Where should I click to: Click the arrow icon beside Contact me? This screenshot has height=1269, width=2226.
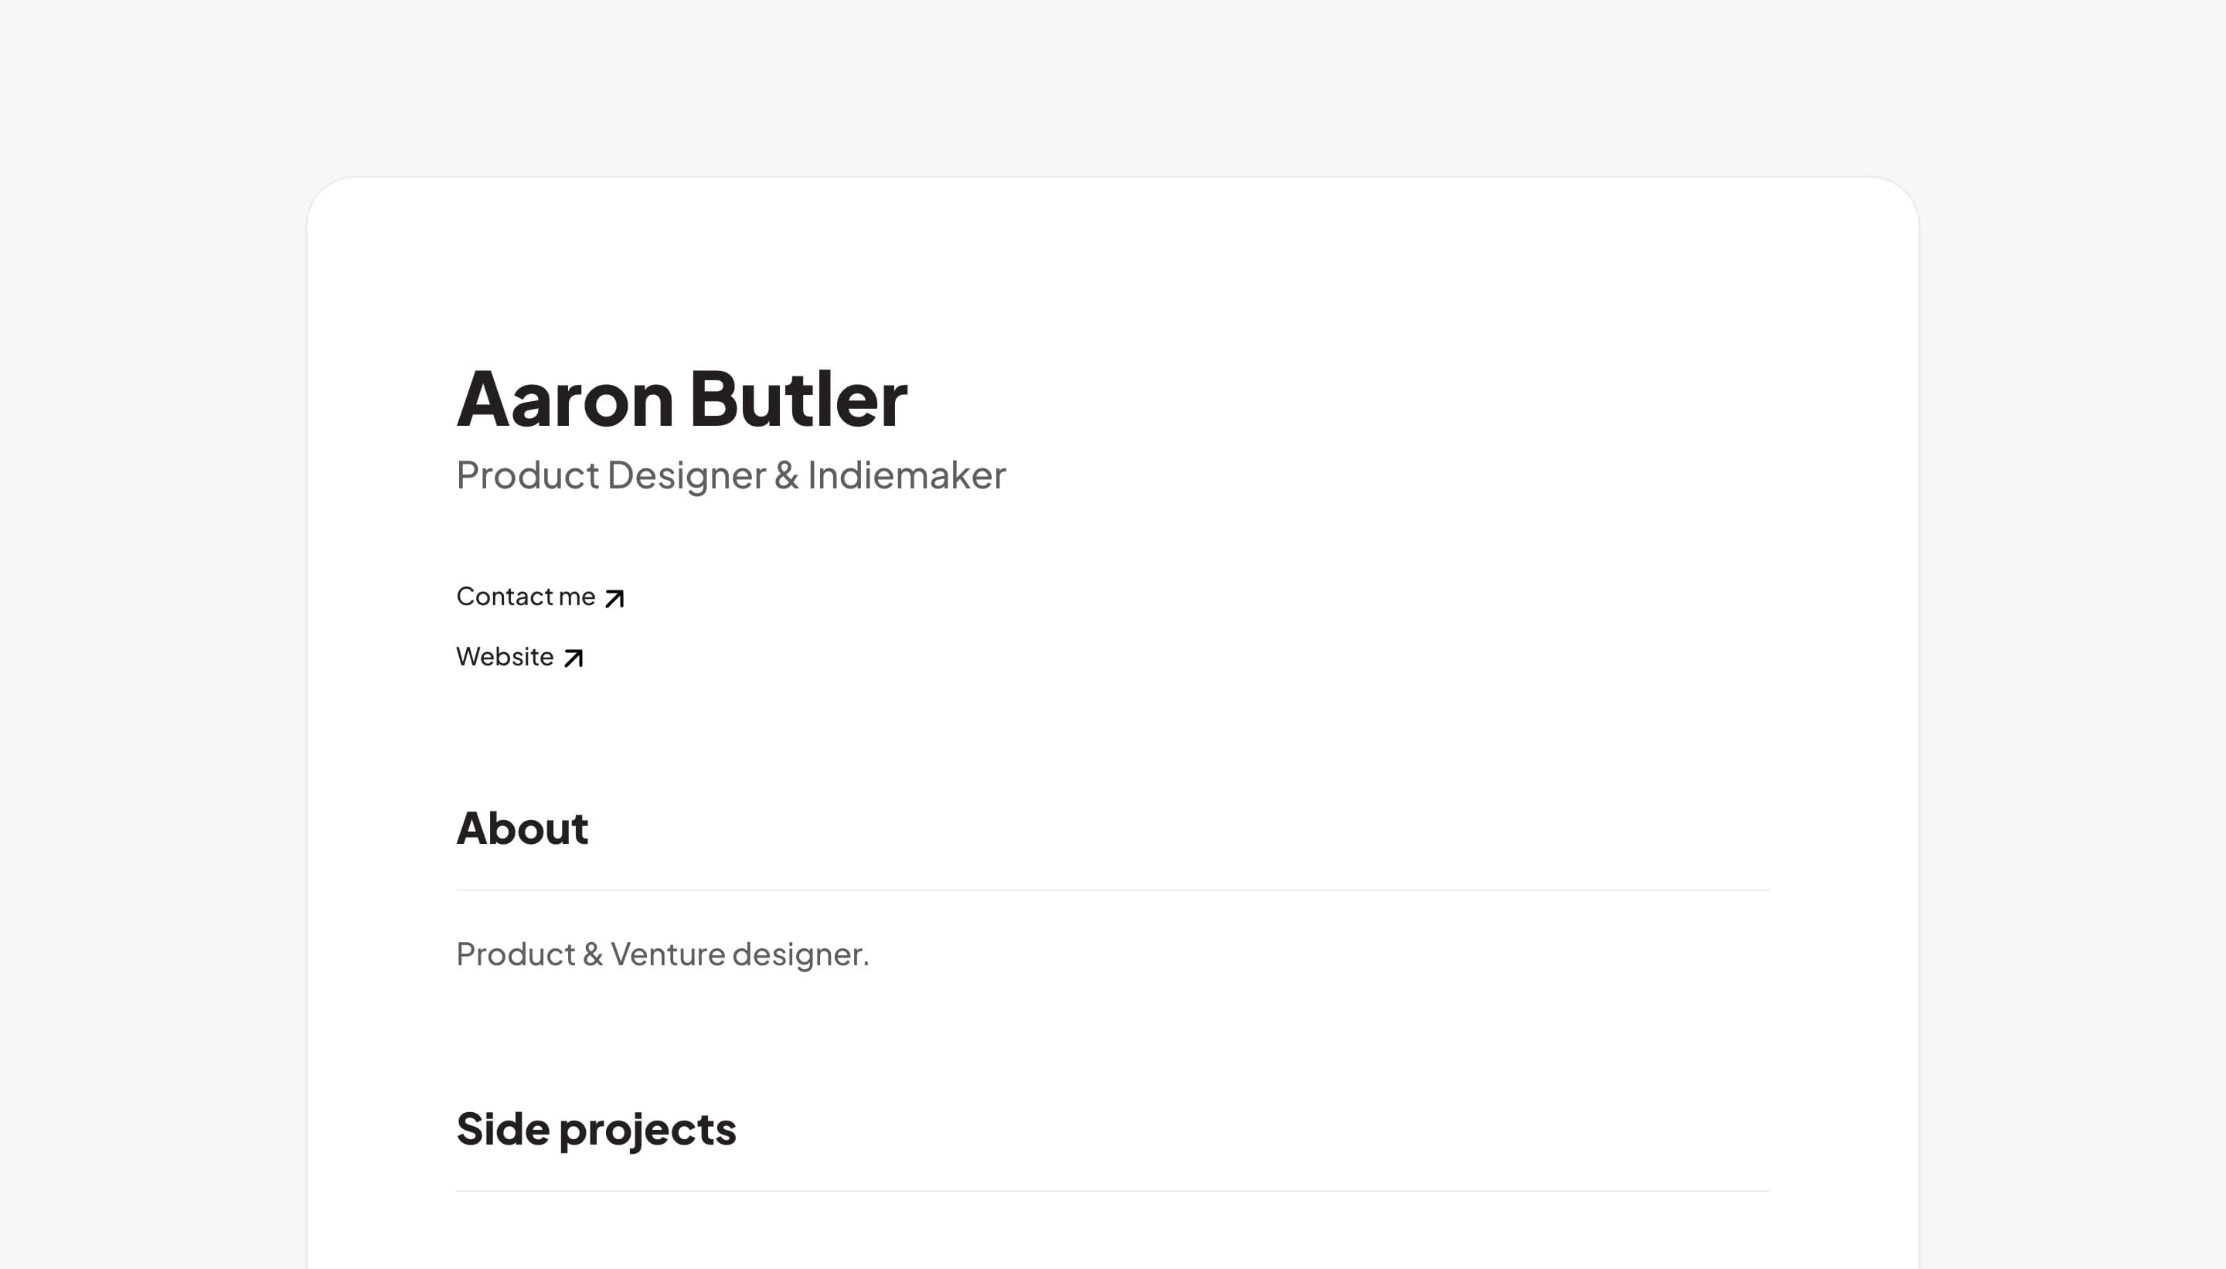(614, 599)
